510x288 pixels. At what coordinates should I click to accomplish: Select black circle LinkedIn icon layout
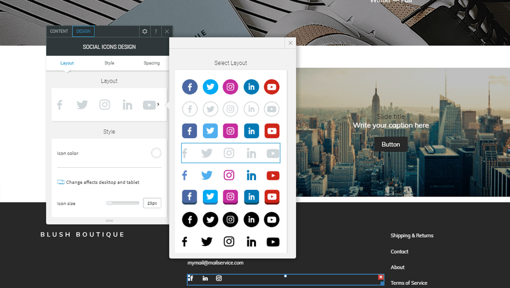click(x=251, y=220)
